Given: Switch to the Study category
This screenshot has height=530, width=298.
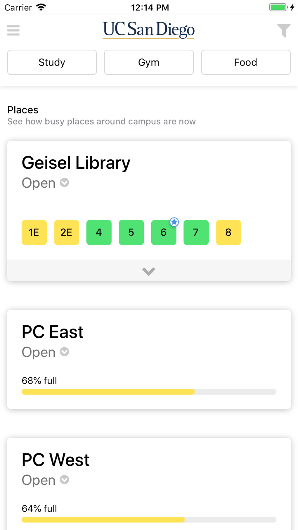Looking at the screenshot, I should click(52, 62).
